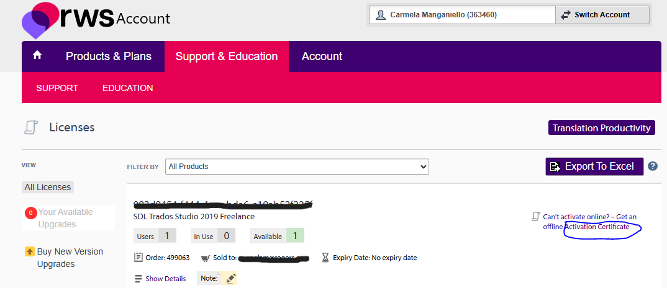The image size is (667, 288).
Task: Click the certificate icon next to Can't activate online
Action: coord(535,217)
